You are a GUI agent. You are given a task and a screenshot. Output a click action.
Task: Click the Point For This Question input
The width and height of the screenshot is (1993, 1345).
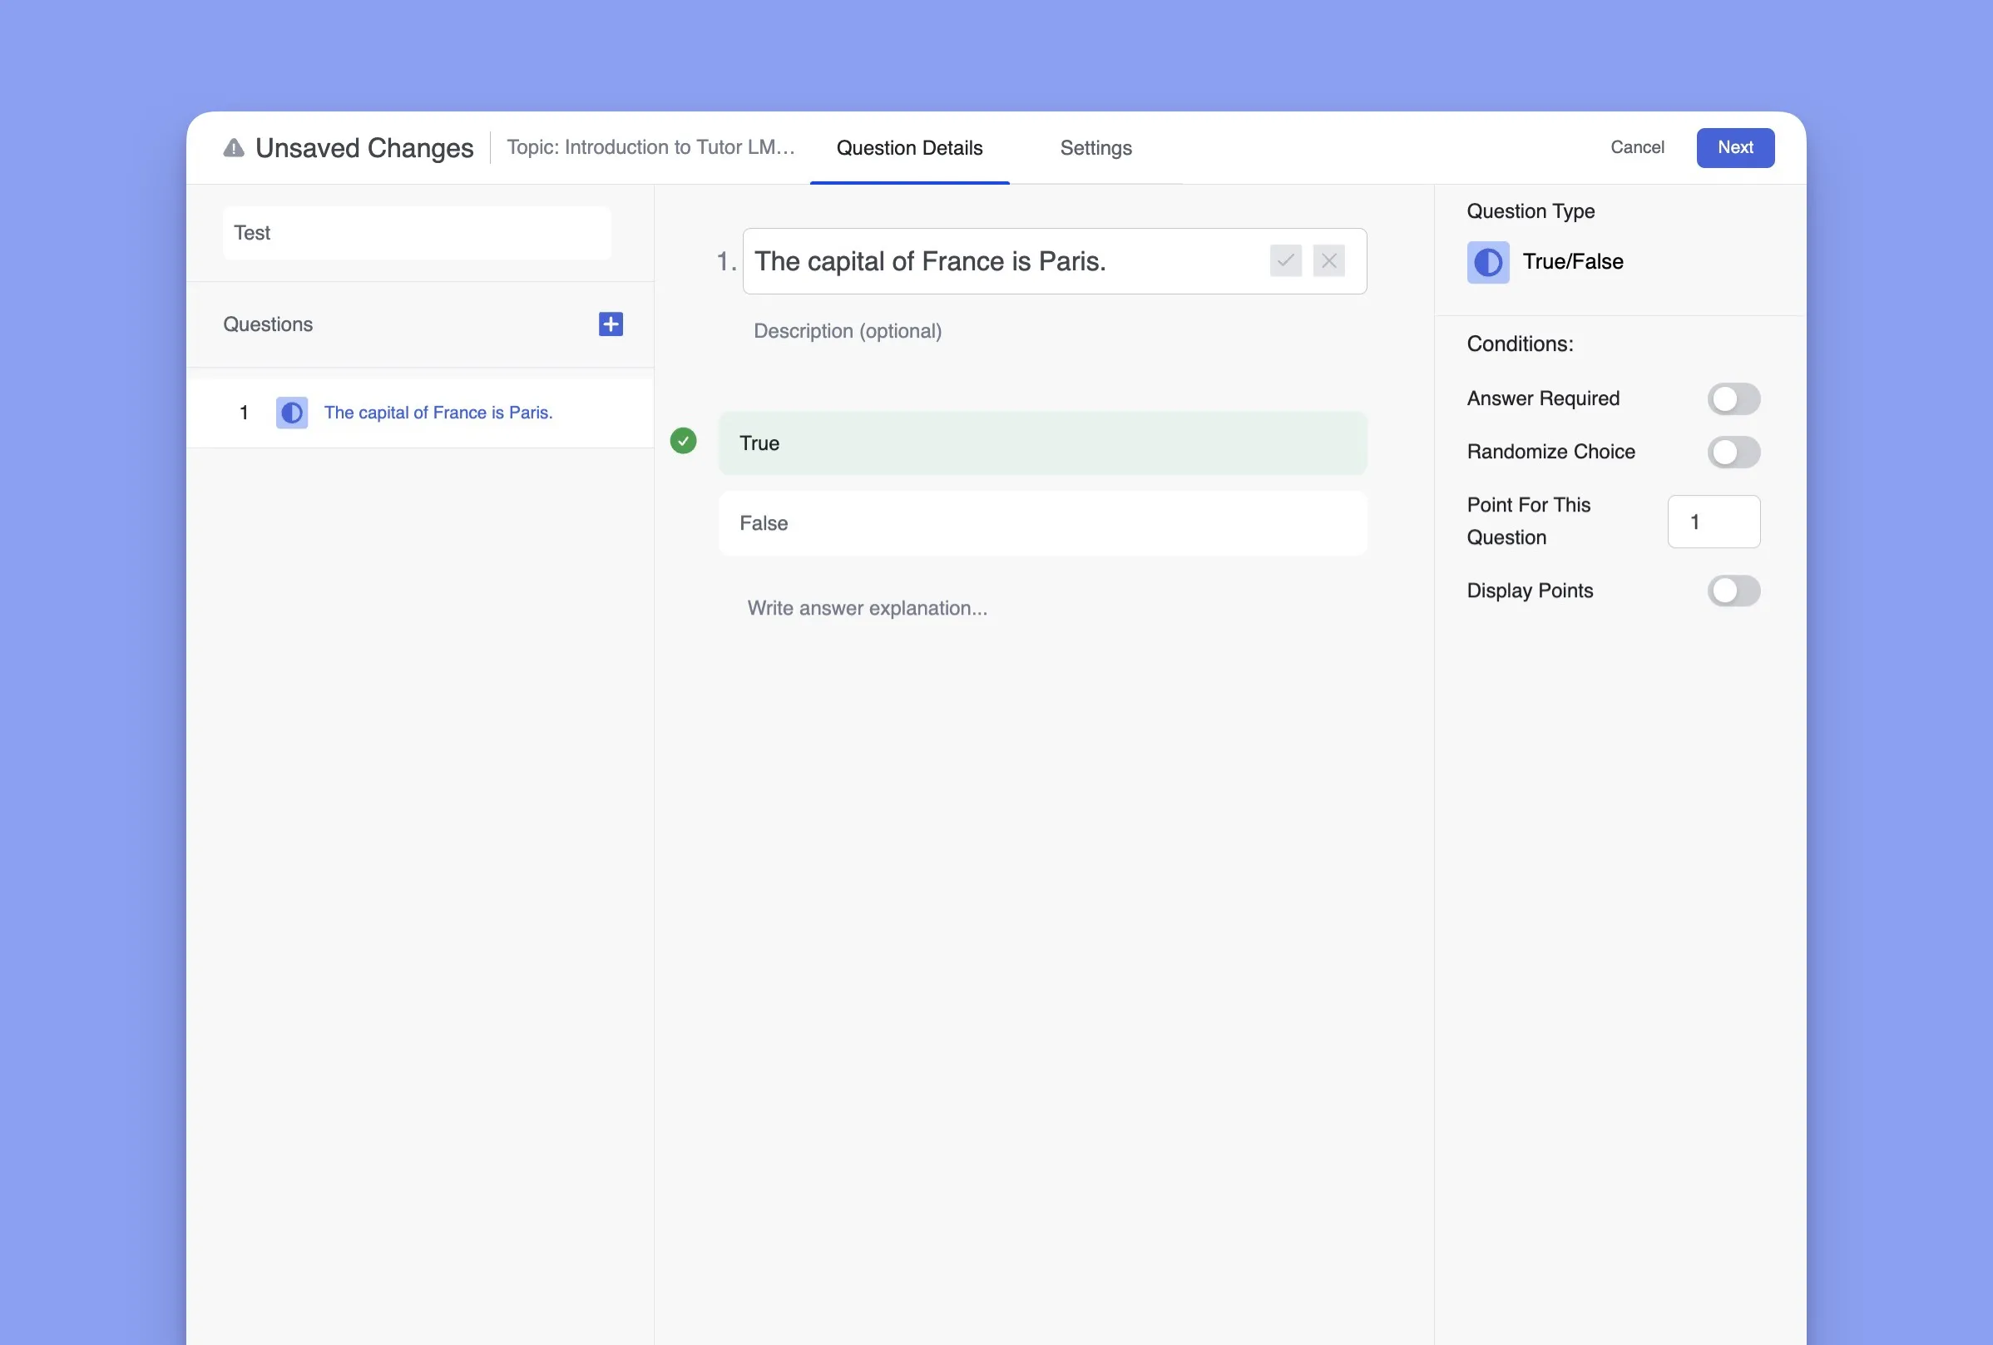1714,522
